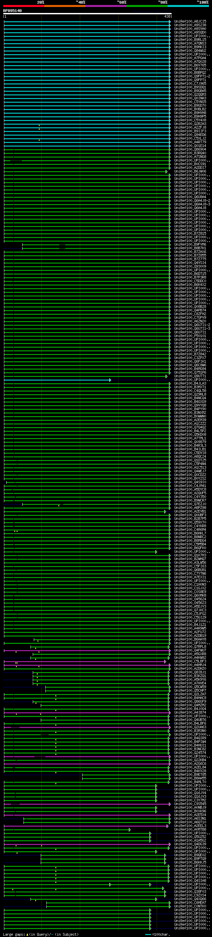This screenshot has width=212, height=937.
Task: Select the UniRef100_Q2R2A3 row label
Action: tap(190, 124)
